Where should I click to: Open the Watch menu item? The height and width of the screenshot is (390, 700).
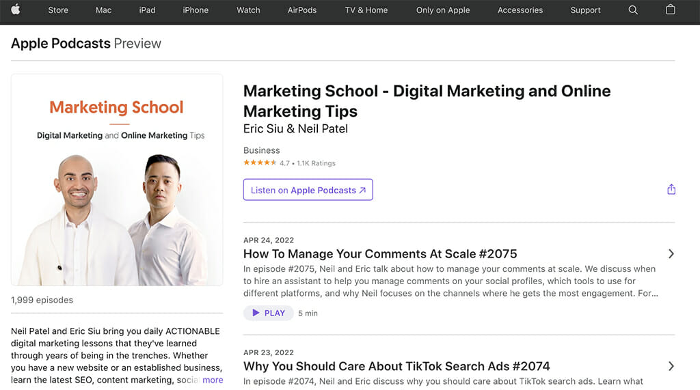[248, 10]
